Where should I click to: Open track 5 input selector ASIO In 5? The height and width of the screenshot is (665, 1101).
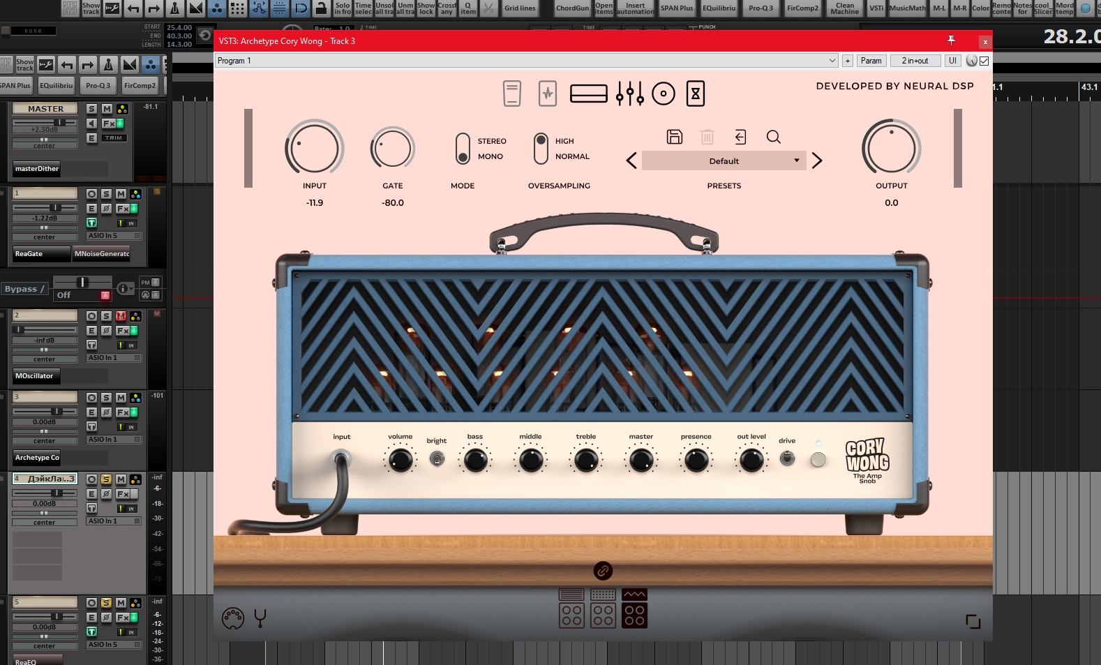pos(114,645)
